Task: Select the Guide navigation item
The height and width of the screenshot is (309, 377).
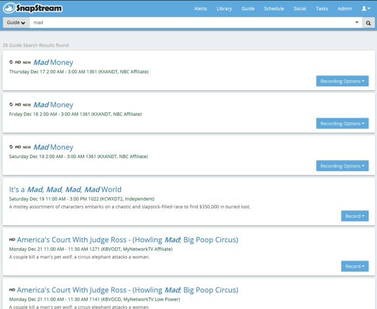Action: tap(248, 9)
